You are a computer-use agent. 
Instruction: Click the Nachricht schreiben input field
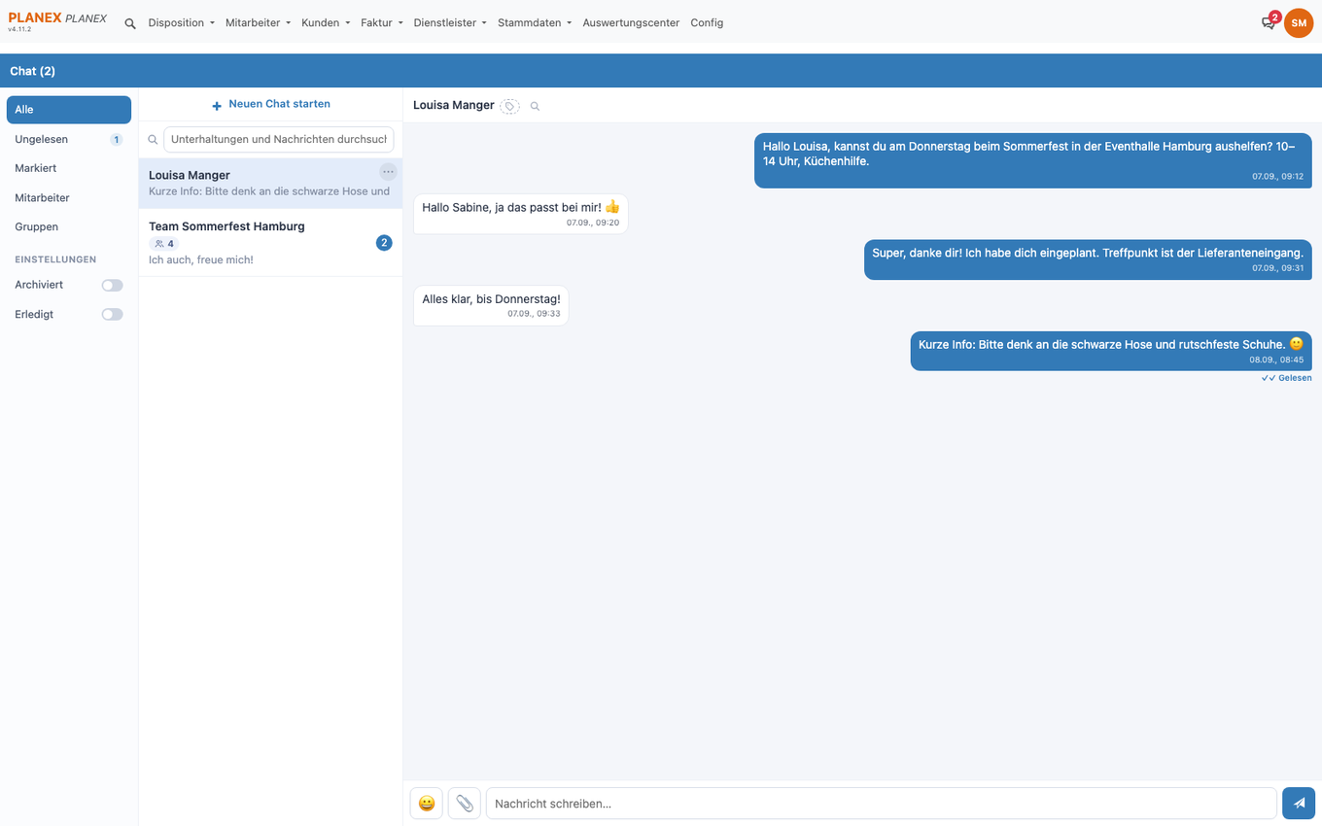coord(881,804)
